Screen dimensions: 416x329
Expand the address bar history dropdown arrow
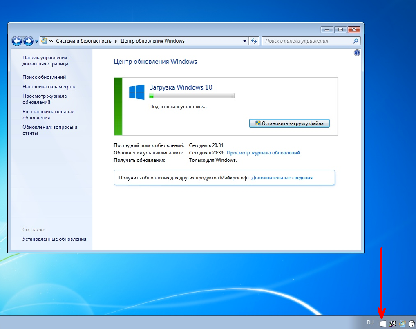pos(245,41)
